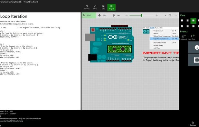Open the more options ellipsis menu
199x127 pixels.
point(176,15)
